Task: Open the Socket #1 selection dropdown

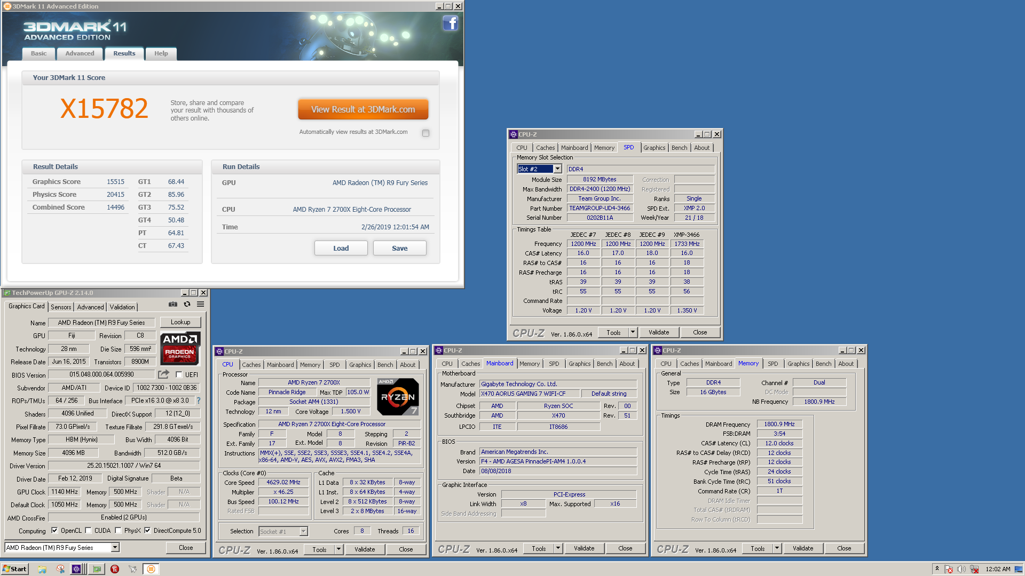Action: (303, 531)
